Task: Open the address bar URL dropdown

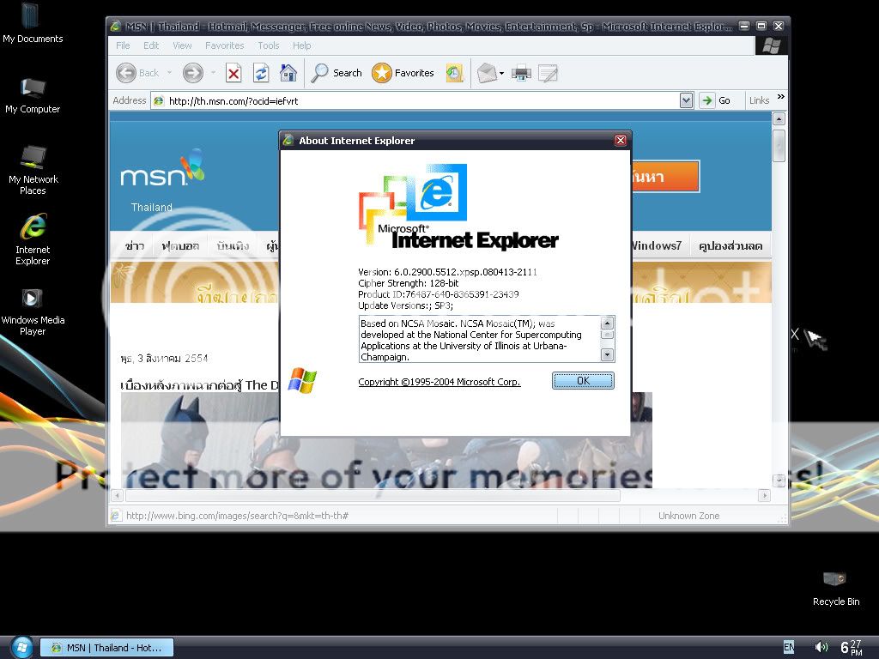Action: (686, 100)
